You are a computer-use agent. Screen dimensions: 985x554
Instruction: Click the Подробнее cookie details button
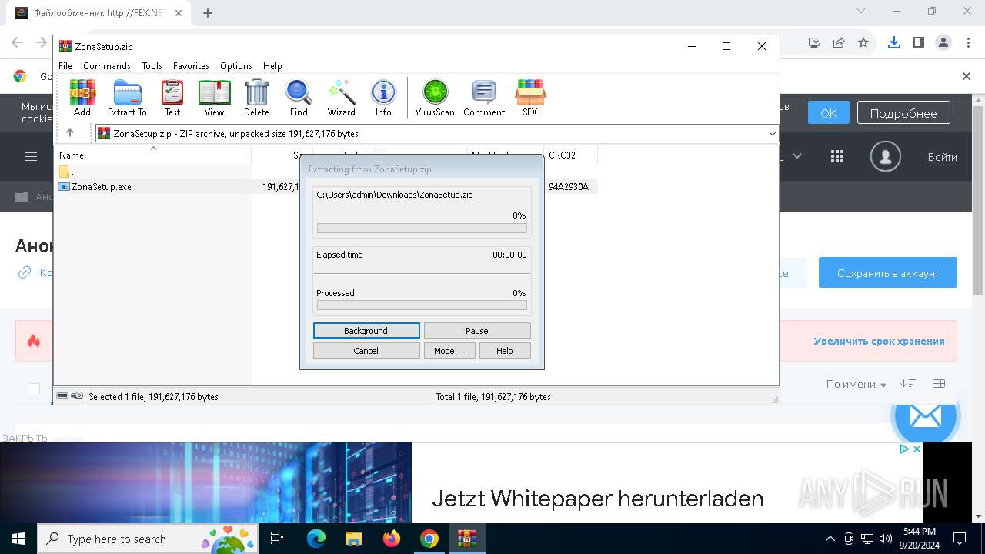click(903, 113)
